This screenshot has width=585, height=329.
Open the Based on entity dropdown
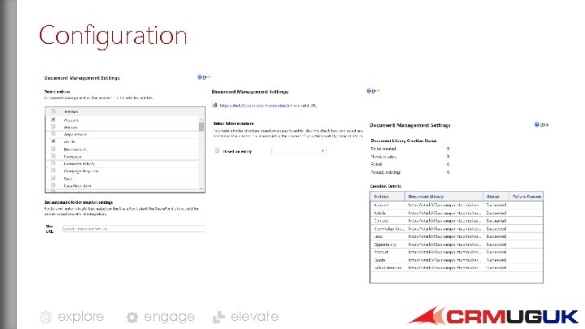(299, 151)
